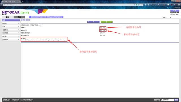Click the purple No button
This screenshot has width=181, height=102.
point(93,22)
